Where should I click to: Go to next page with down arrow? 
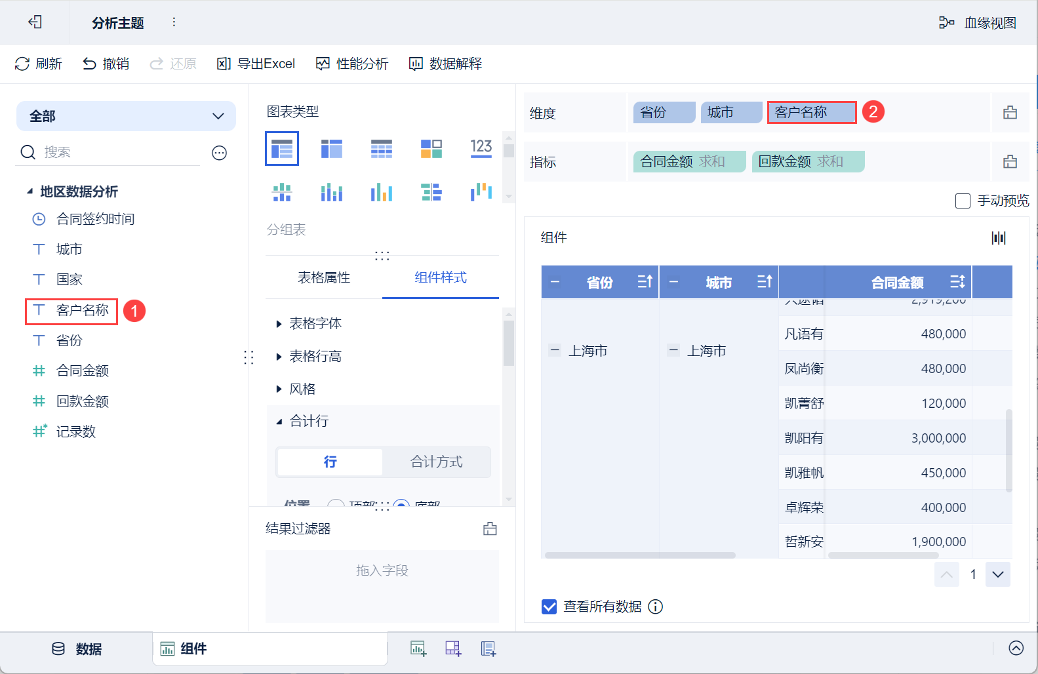coord(998,574)
